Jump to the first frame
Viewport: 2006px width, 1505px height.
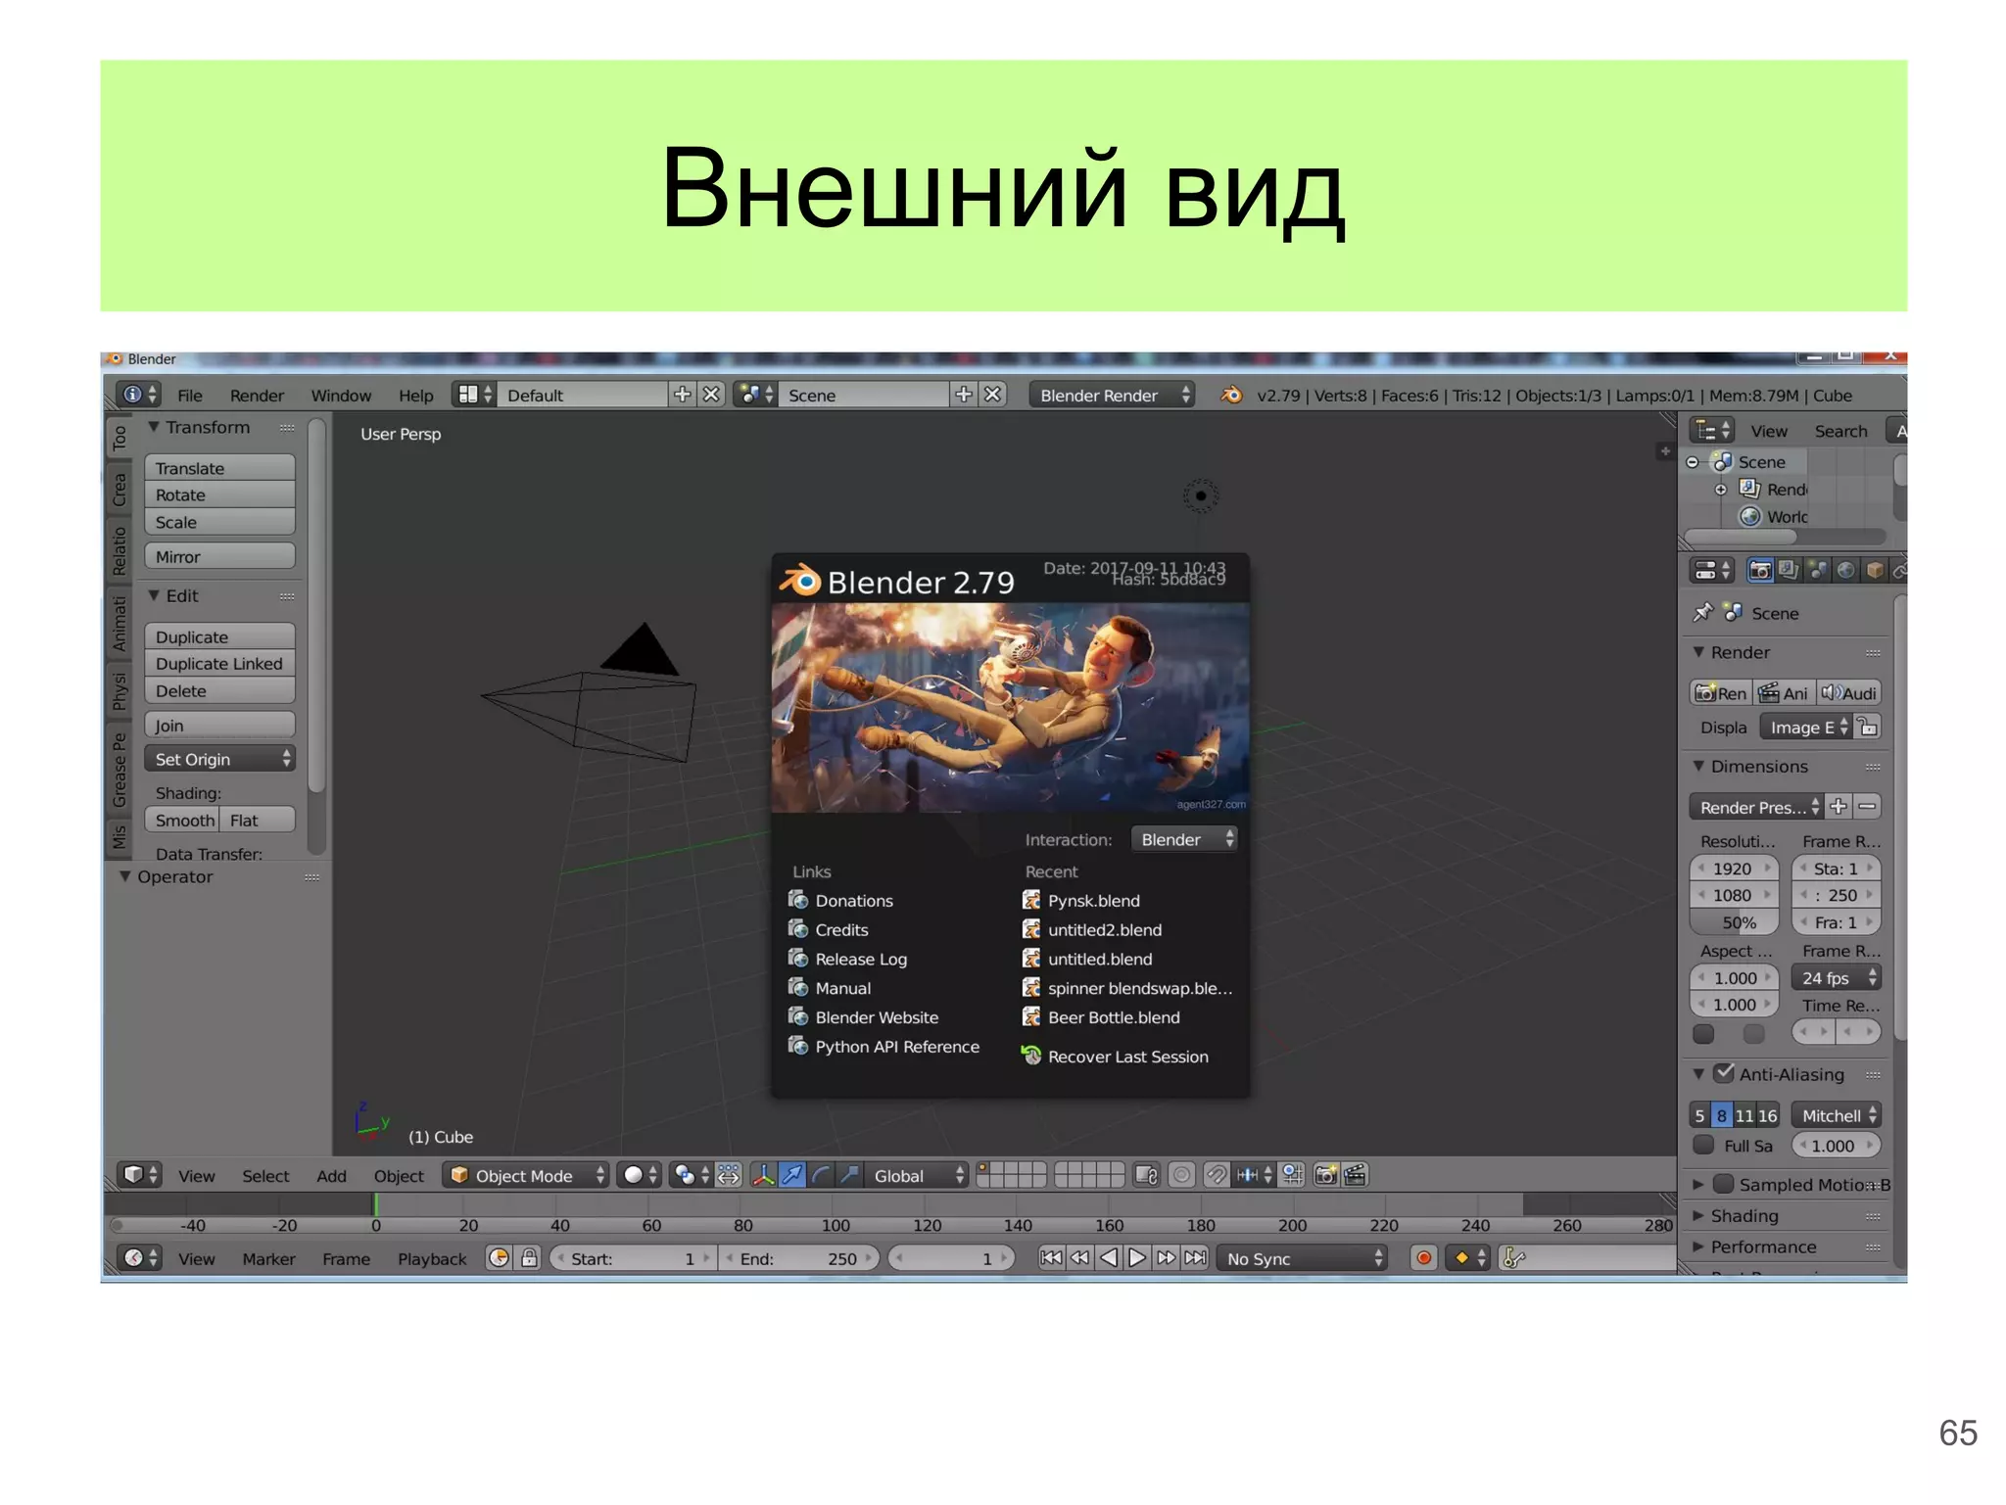coord(1051,1258)
